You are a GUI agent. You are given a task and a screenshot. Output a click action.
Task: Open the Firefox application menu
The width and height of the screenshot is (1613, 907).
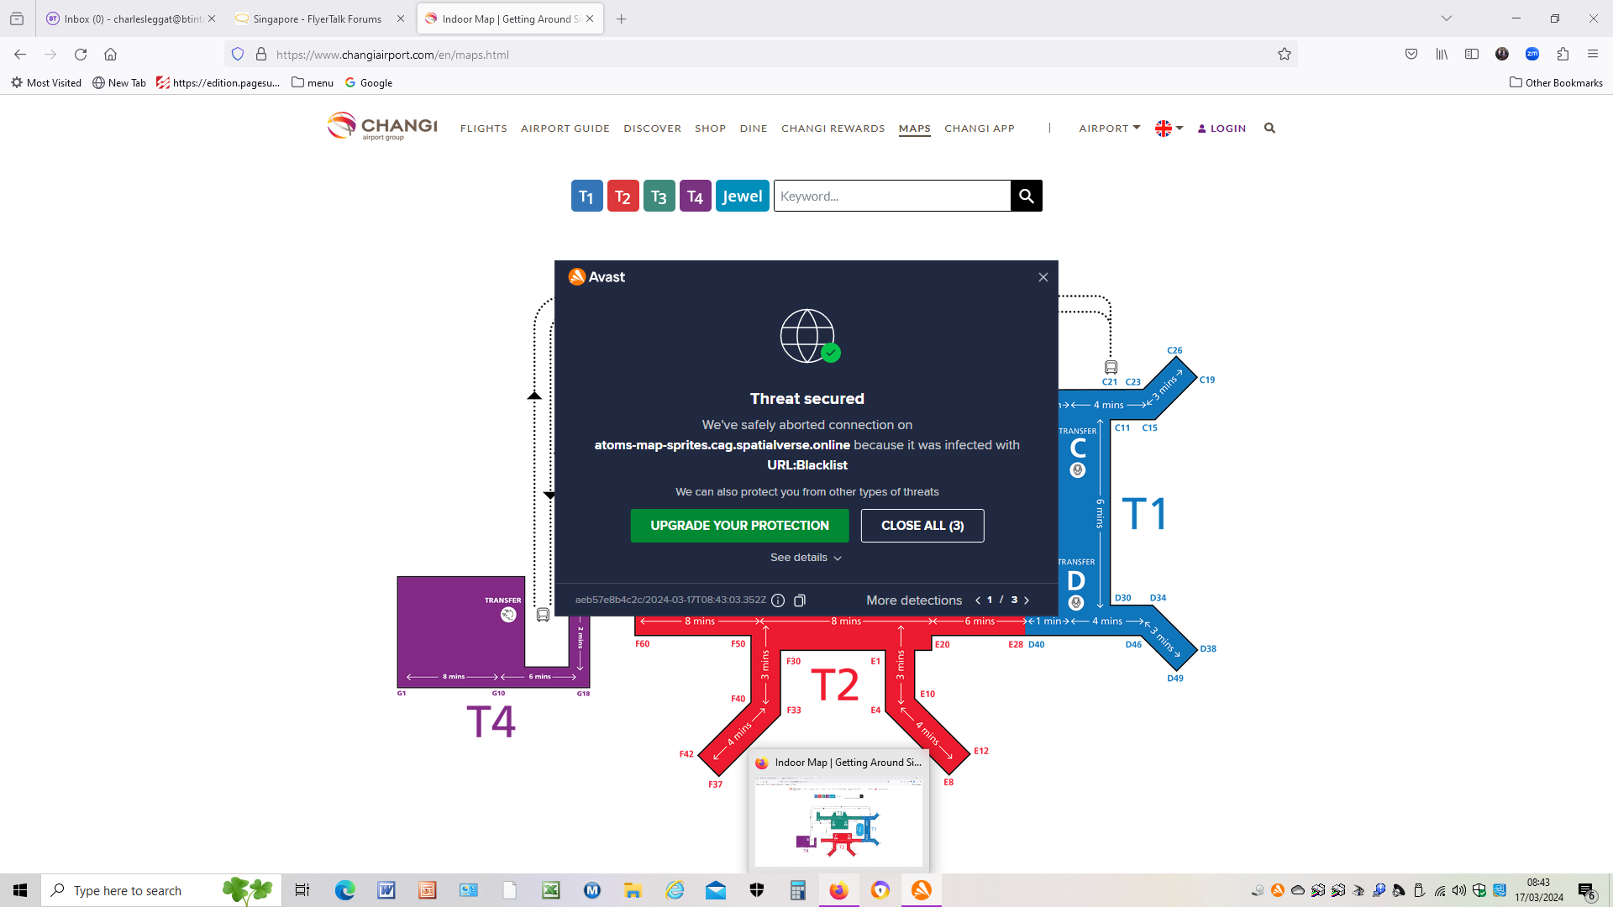pos(1593,55)
